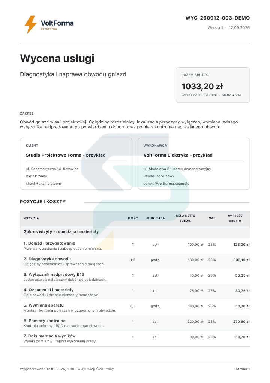Select document number WYC-260912-003-DEMO
This screenshot has width=270, height=383.
(217, 18)
